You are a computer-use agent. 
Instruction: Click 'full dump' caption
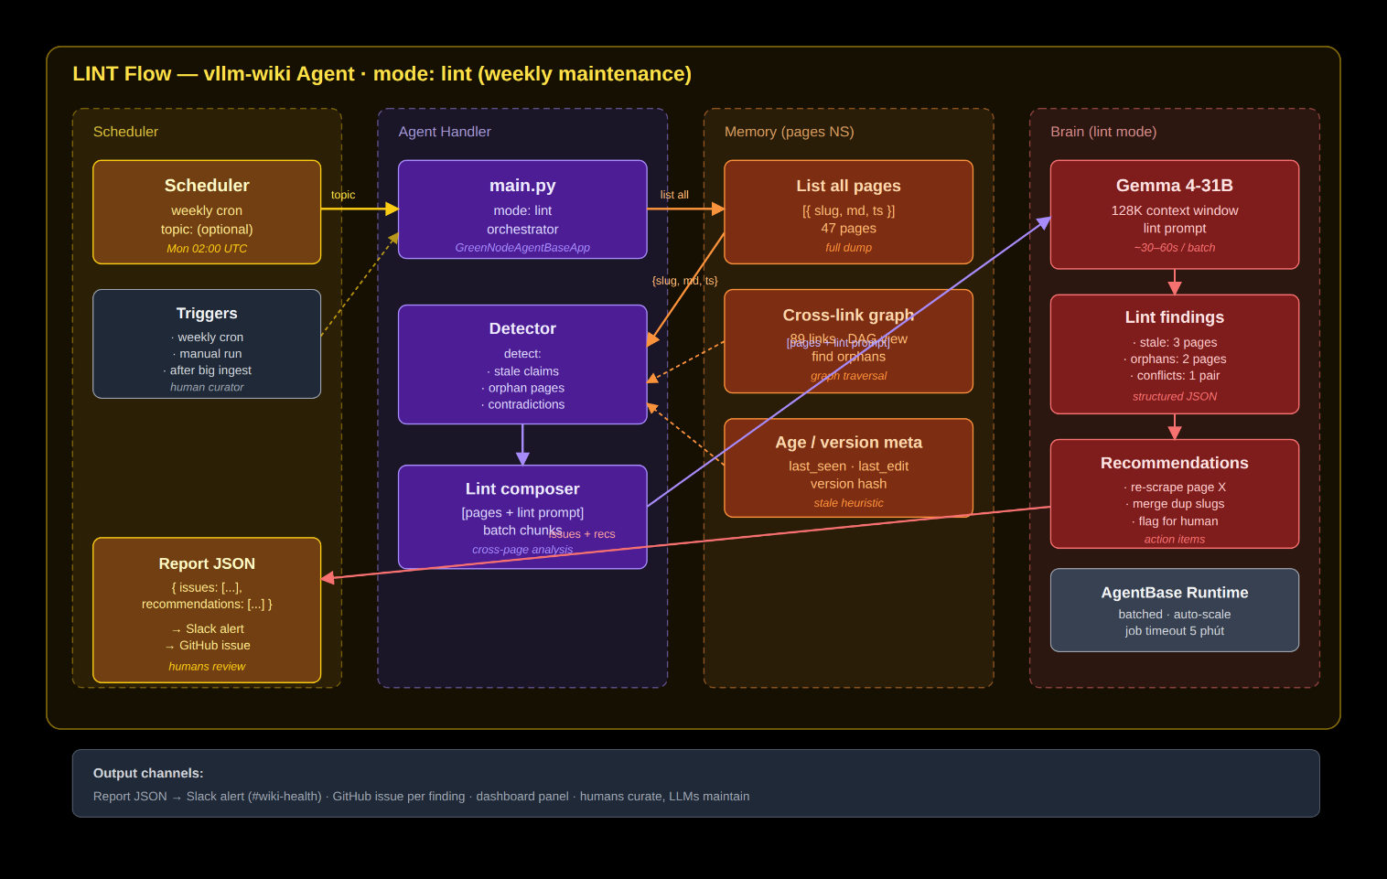[x=848, y=248]
